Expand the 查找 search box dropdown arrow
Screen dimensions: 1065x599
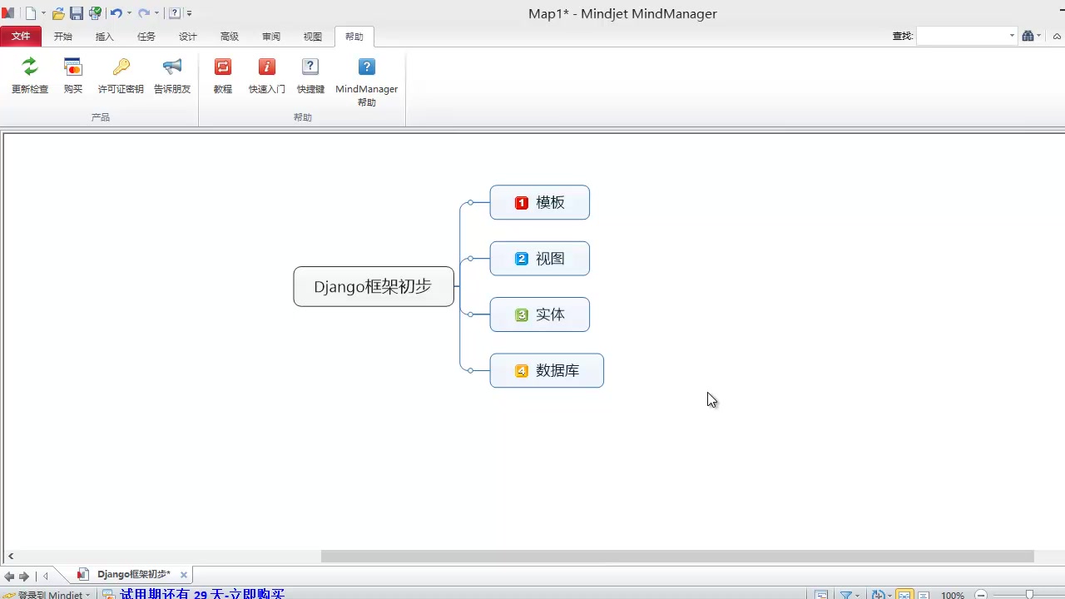point(1012,36)
